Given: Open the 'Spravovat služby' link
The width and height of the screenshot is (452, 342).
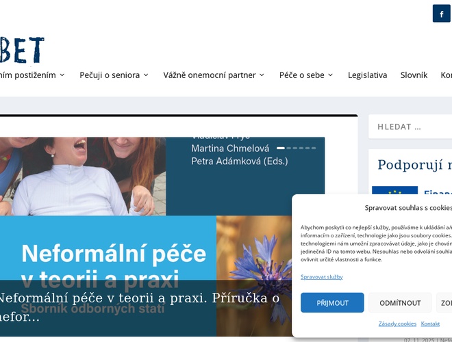Looking at the screenshot, I should [321, 276].
